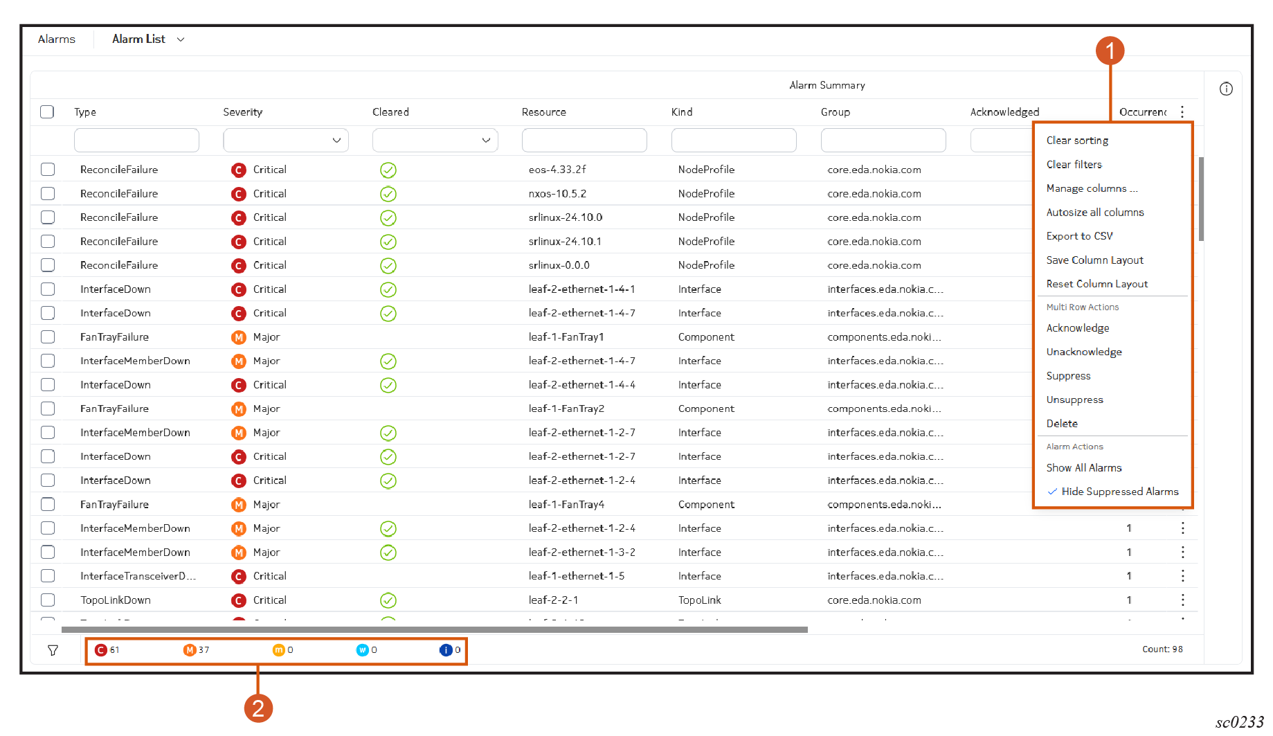Viewport: 1273px width, 736px height.
Task: Choose Suppress multi-row action
Action: tap(1068, 376)
